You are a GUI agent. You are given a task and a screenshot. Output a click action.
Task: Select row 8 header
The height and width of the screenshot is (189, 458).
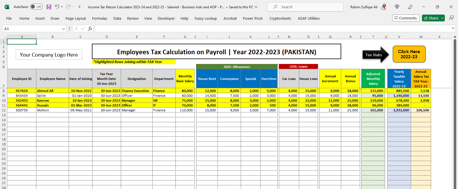click(x=3, y=91)
